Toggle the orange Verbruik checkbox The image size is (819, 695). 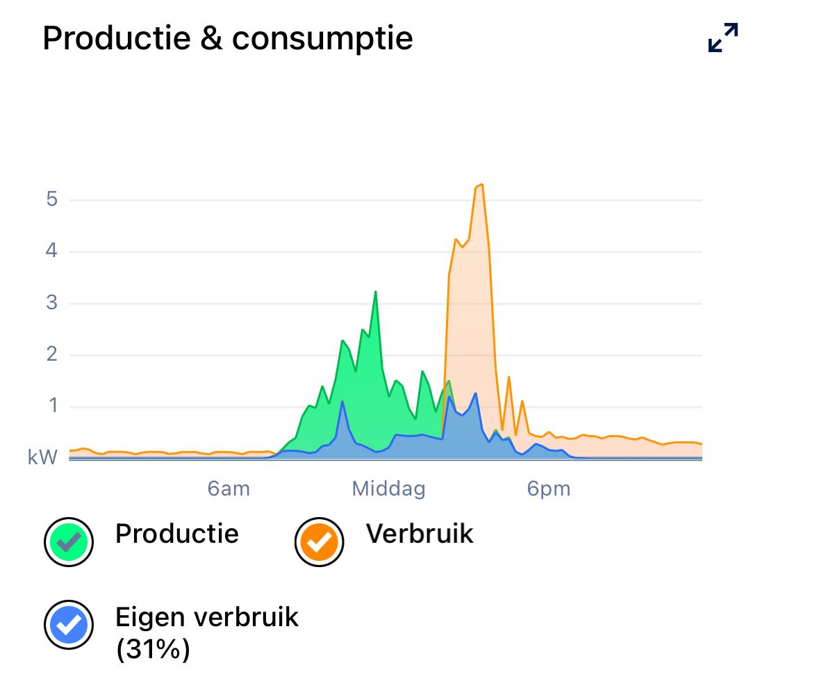[319, 542]
